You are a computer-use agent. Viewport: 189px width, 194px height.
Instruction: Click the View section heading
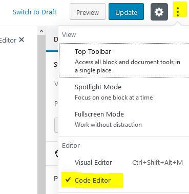point(69,35)
